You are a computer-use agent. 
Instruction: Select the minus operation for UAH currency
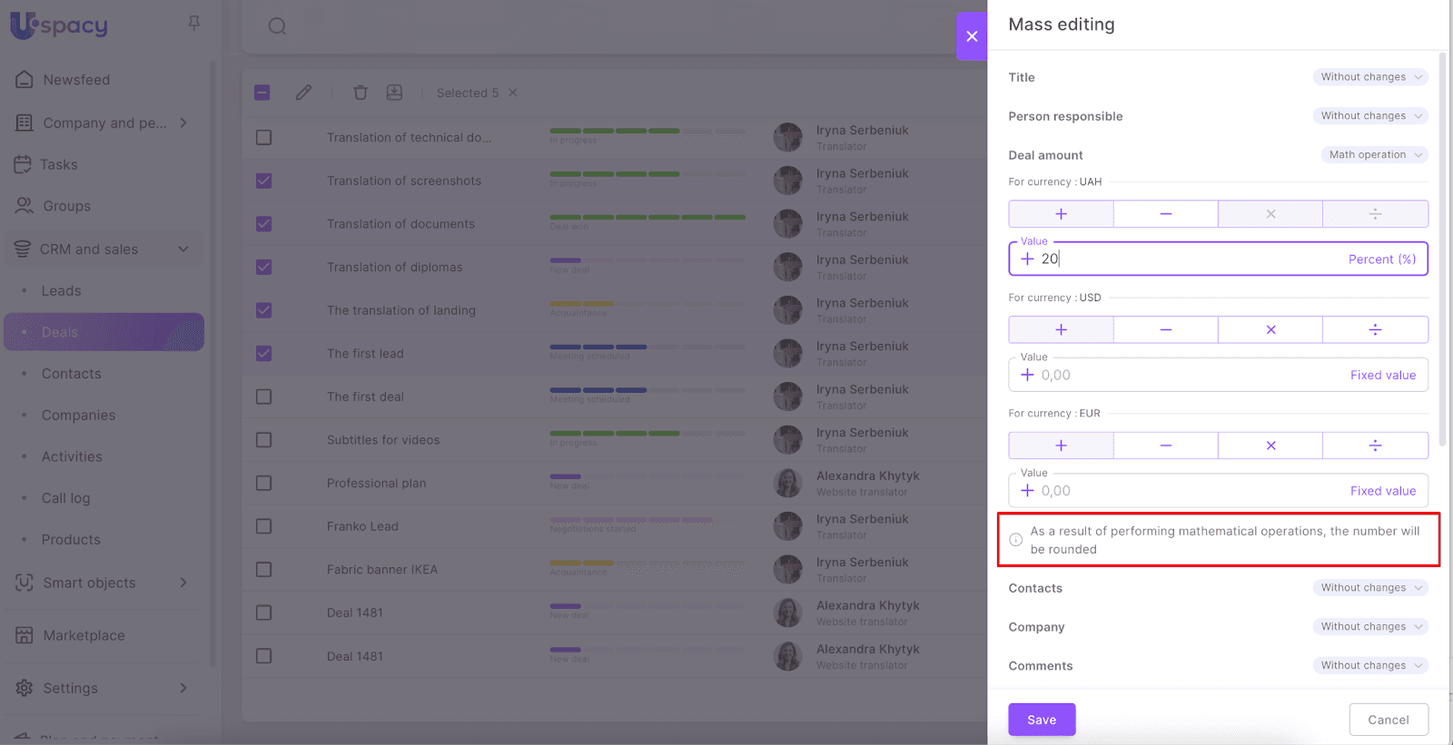point(1165,214)
